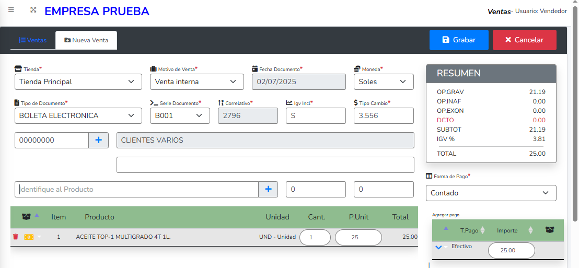Toggle fullscreen with the expand arrows icon
This screenshot has width=579, height=268.
coord(33,10)
